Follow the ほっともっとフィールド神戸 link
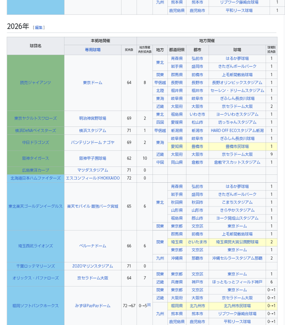The width and height of the screenshot is (285, 325). tap(237, 282)
